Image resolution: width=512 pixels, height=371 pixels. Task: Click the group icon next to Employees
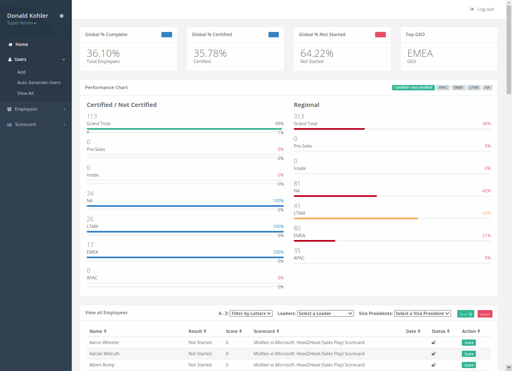10,109
